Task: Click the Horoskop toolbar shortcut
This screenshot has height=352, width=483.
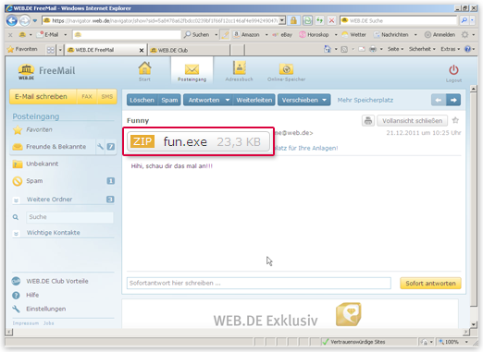Action: click(315, 35)
